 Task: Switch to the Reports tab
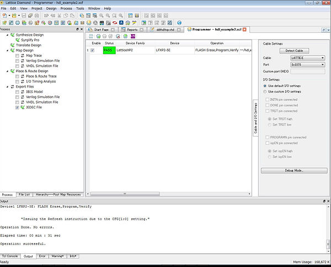point(132,30)
